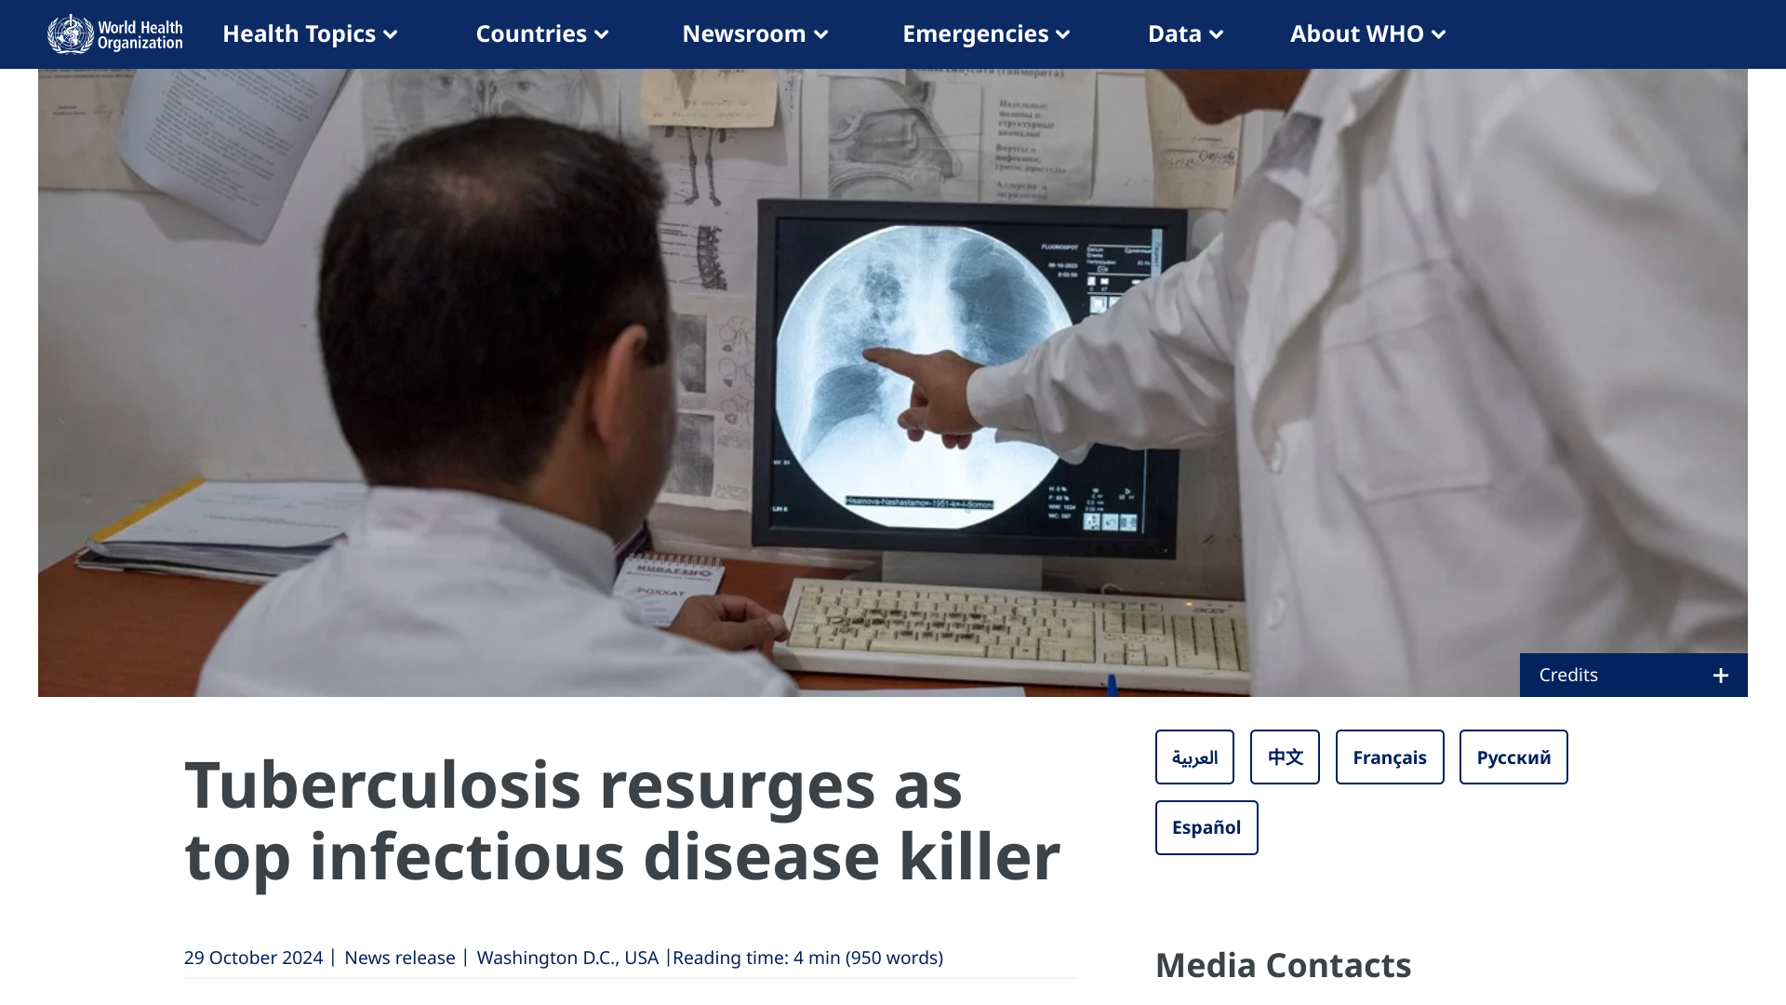Switch article language to Arabic
This screenshot has height=1005, width=1786.
pos(1194,757)
